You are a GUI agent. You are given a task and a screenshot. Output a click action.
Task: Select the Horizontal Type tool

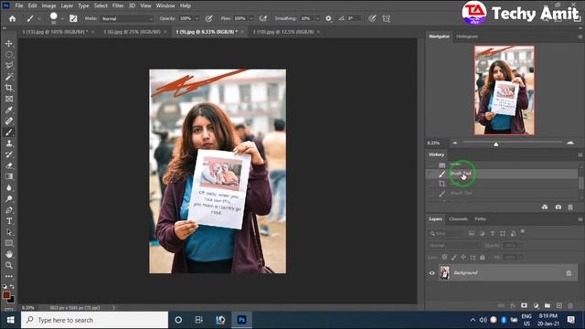point(9,221)
